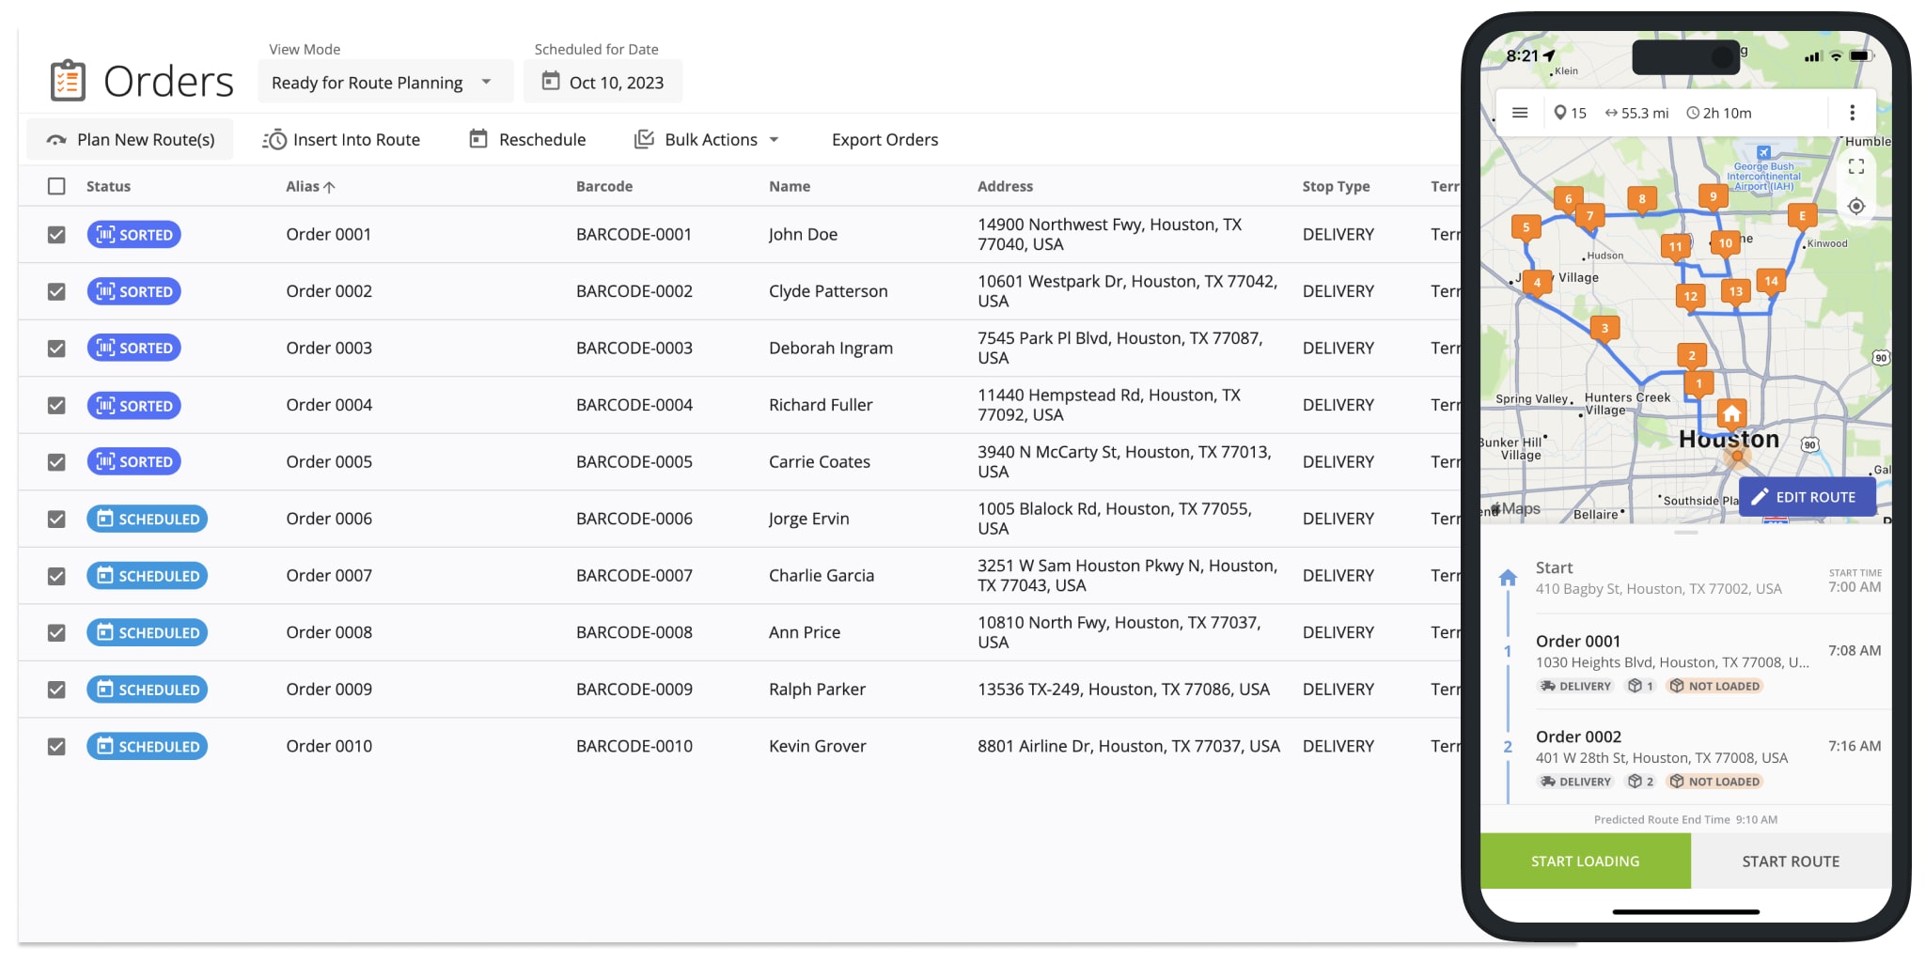Tap the home depot marker on the map
Viewport: 1925px width, 962px height.
(1731, 414)
